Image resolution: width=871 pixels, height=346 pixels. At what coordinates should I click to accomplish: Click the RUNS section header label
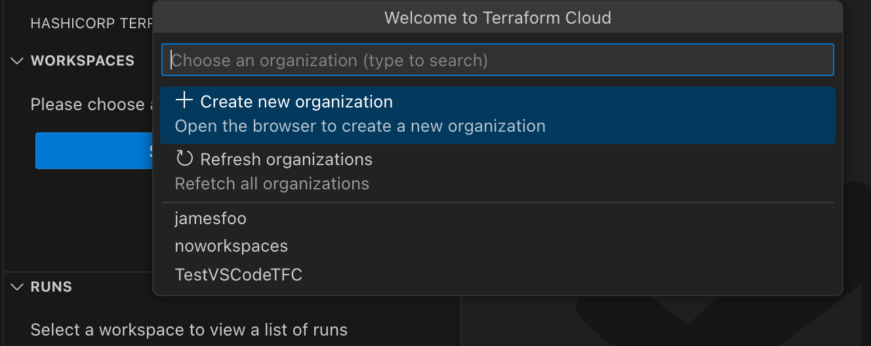point(51,287)
